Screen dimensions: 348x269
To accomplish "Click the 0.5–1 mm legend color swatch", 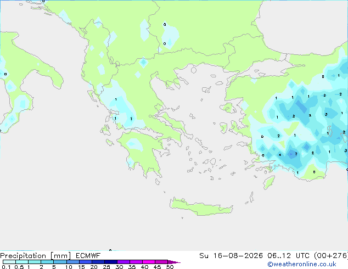I will pos(22,262).
